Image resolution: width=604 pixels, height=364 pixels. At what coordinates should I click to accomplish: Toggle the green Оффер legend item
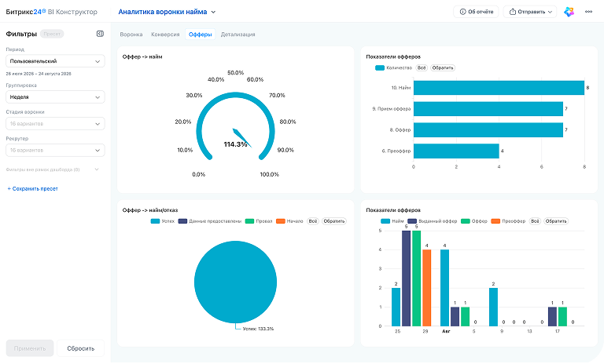[474, 221]
